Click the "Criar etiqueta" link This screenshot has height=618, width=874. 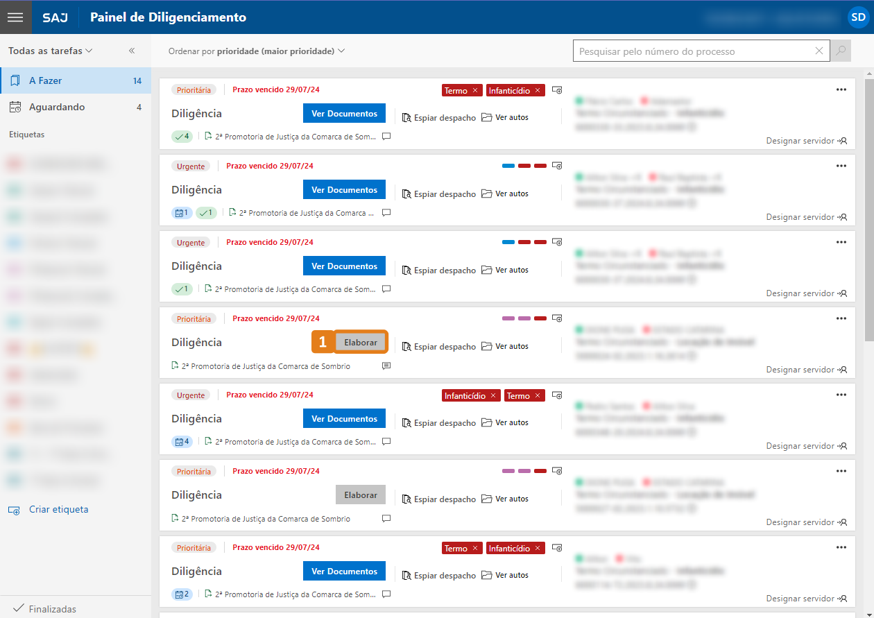(x=58, y=510)
